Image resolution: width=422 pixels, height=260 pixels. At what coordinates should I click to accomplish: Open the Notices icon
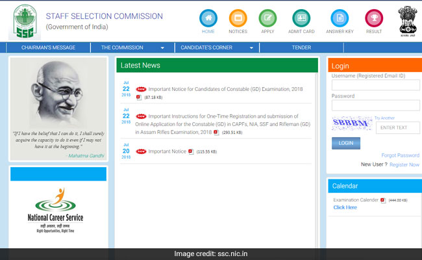238,18
